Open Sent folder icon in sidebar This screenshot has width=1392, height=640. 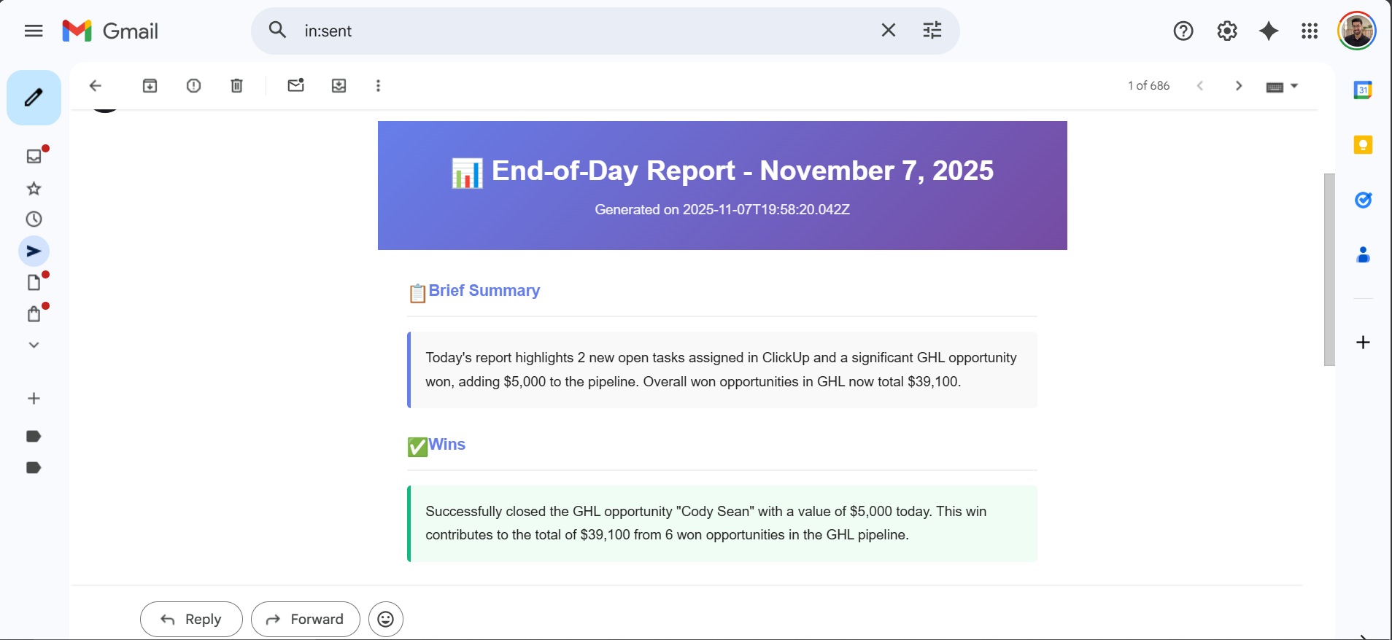[x=34, y=251]
